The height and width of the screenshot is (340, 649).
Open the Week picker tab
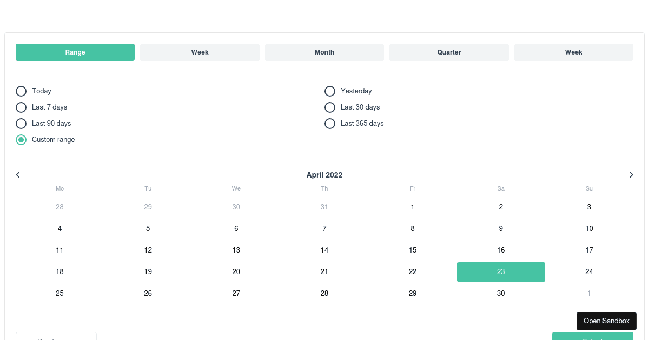200,52
